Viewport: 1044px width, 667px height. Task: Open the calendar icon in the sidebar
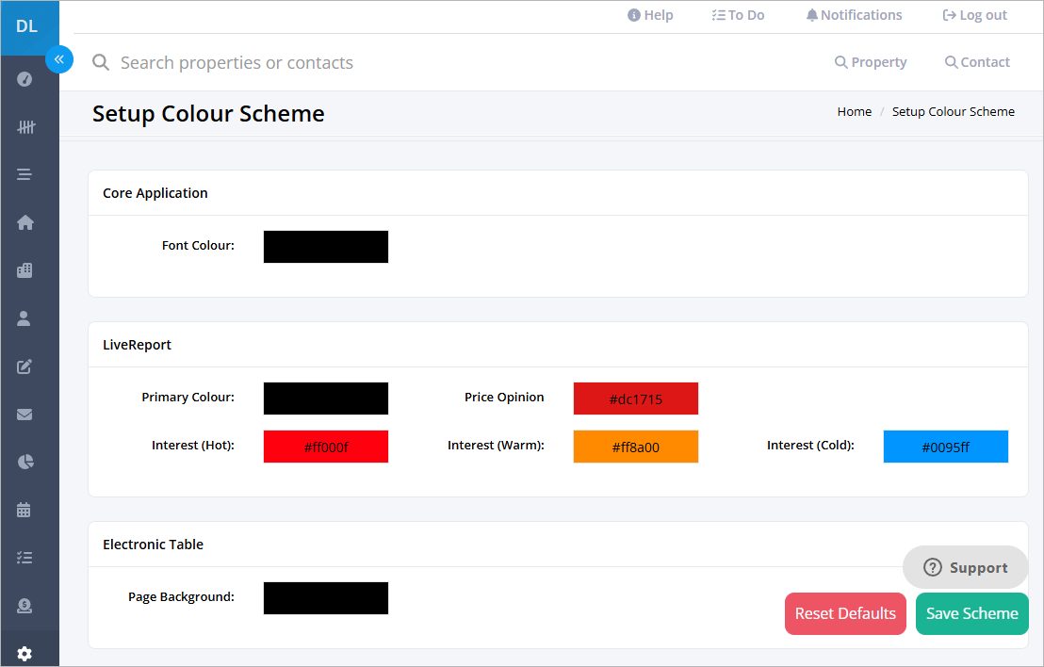pyautogui.click(x=24, y=511)
